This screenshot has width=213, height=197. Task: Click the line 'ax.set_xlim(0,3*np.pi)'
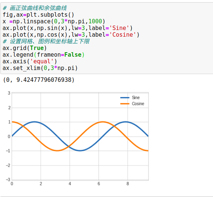point(40,68)
